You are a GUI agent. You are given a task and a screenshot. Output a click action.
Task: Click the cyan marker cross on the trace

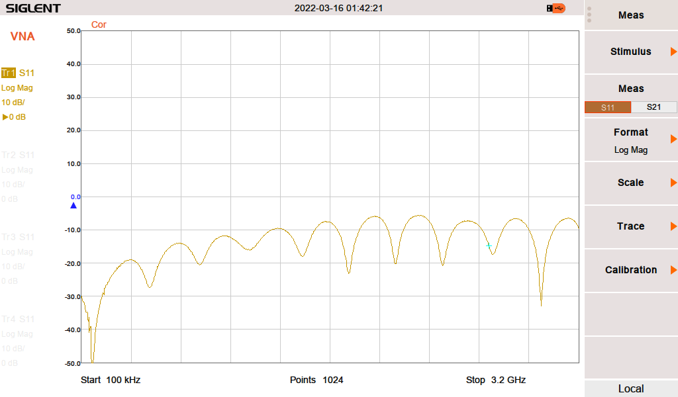click(x=489, y=245)
